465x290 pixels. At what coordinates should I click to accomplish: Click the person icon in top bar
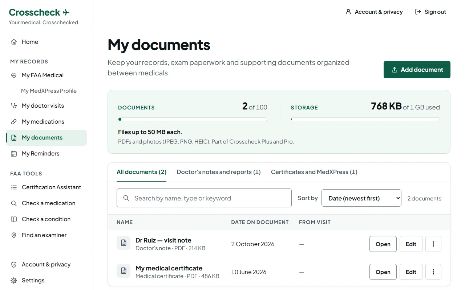[x=348, y=12]
